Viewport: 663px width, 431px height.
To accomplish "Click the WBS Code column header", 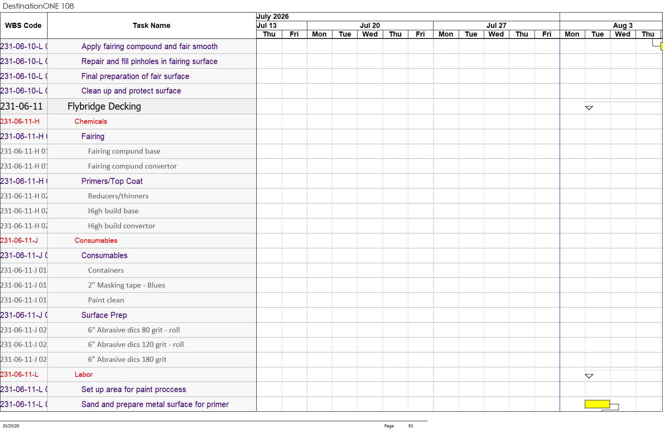I will tap(23, 26).
